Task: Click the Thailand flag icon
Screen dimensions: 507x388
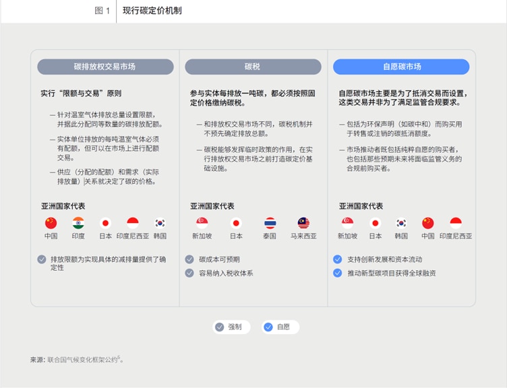Action: 270,223
